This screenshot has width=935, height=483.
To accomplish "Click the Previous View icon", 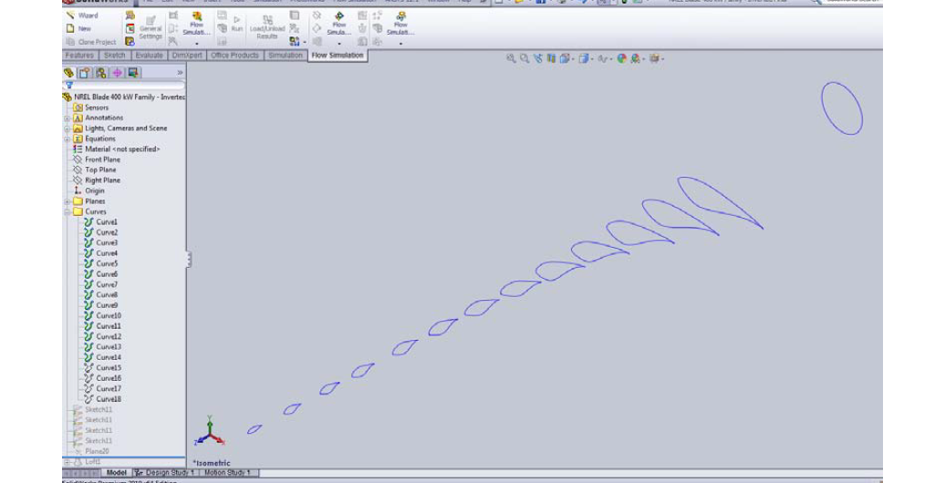I will click(538, 58).
